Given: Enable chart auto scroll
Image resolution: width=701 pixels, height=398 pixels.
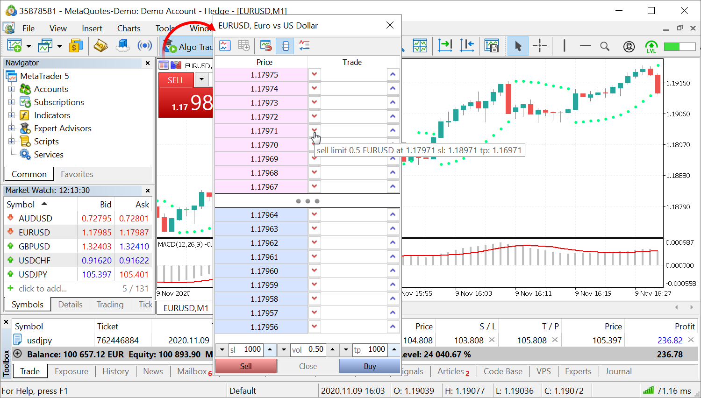Looking at the screenshot, I should [x=445, y=46].
